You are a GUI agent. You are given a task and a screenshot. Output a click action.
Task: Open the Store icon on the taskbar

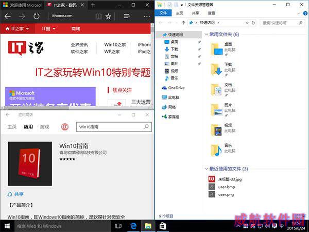pos(163,226)
